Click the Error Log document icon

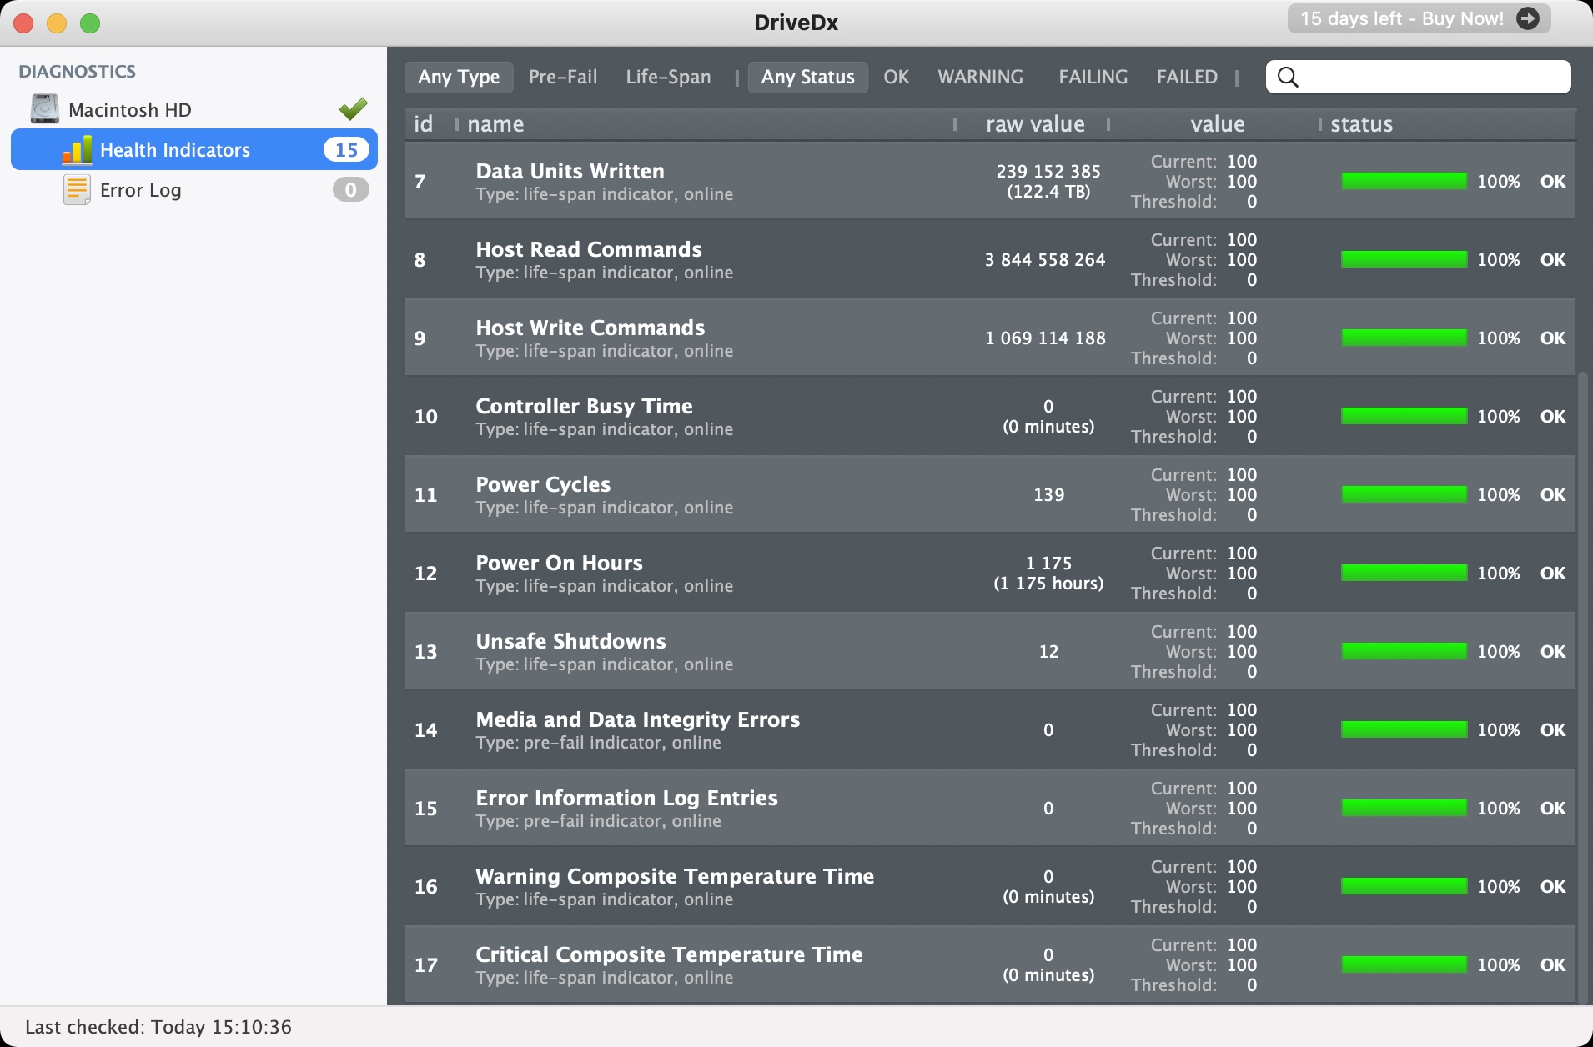(78, 190)
